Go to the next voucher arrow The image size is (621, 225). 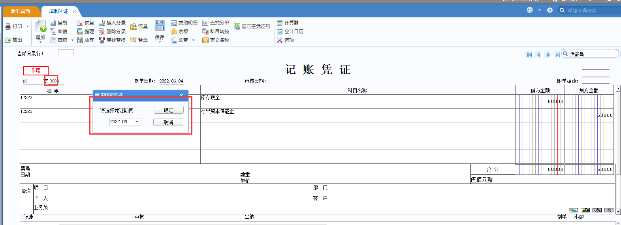548,54
